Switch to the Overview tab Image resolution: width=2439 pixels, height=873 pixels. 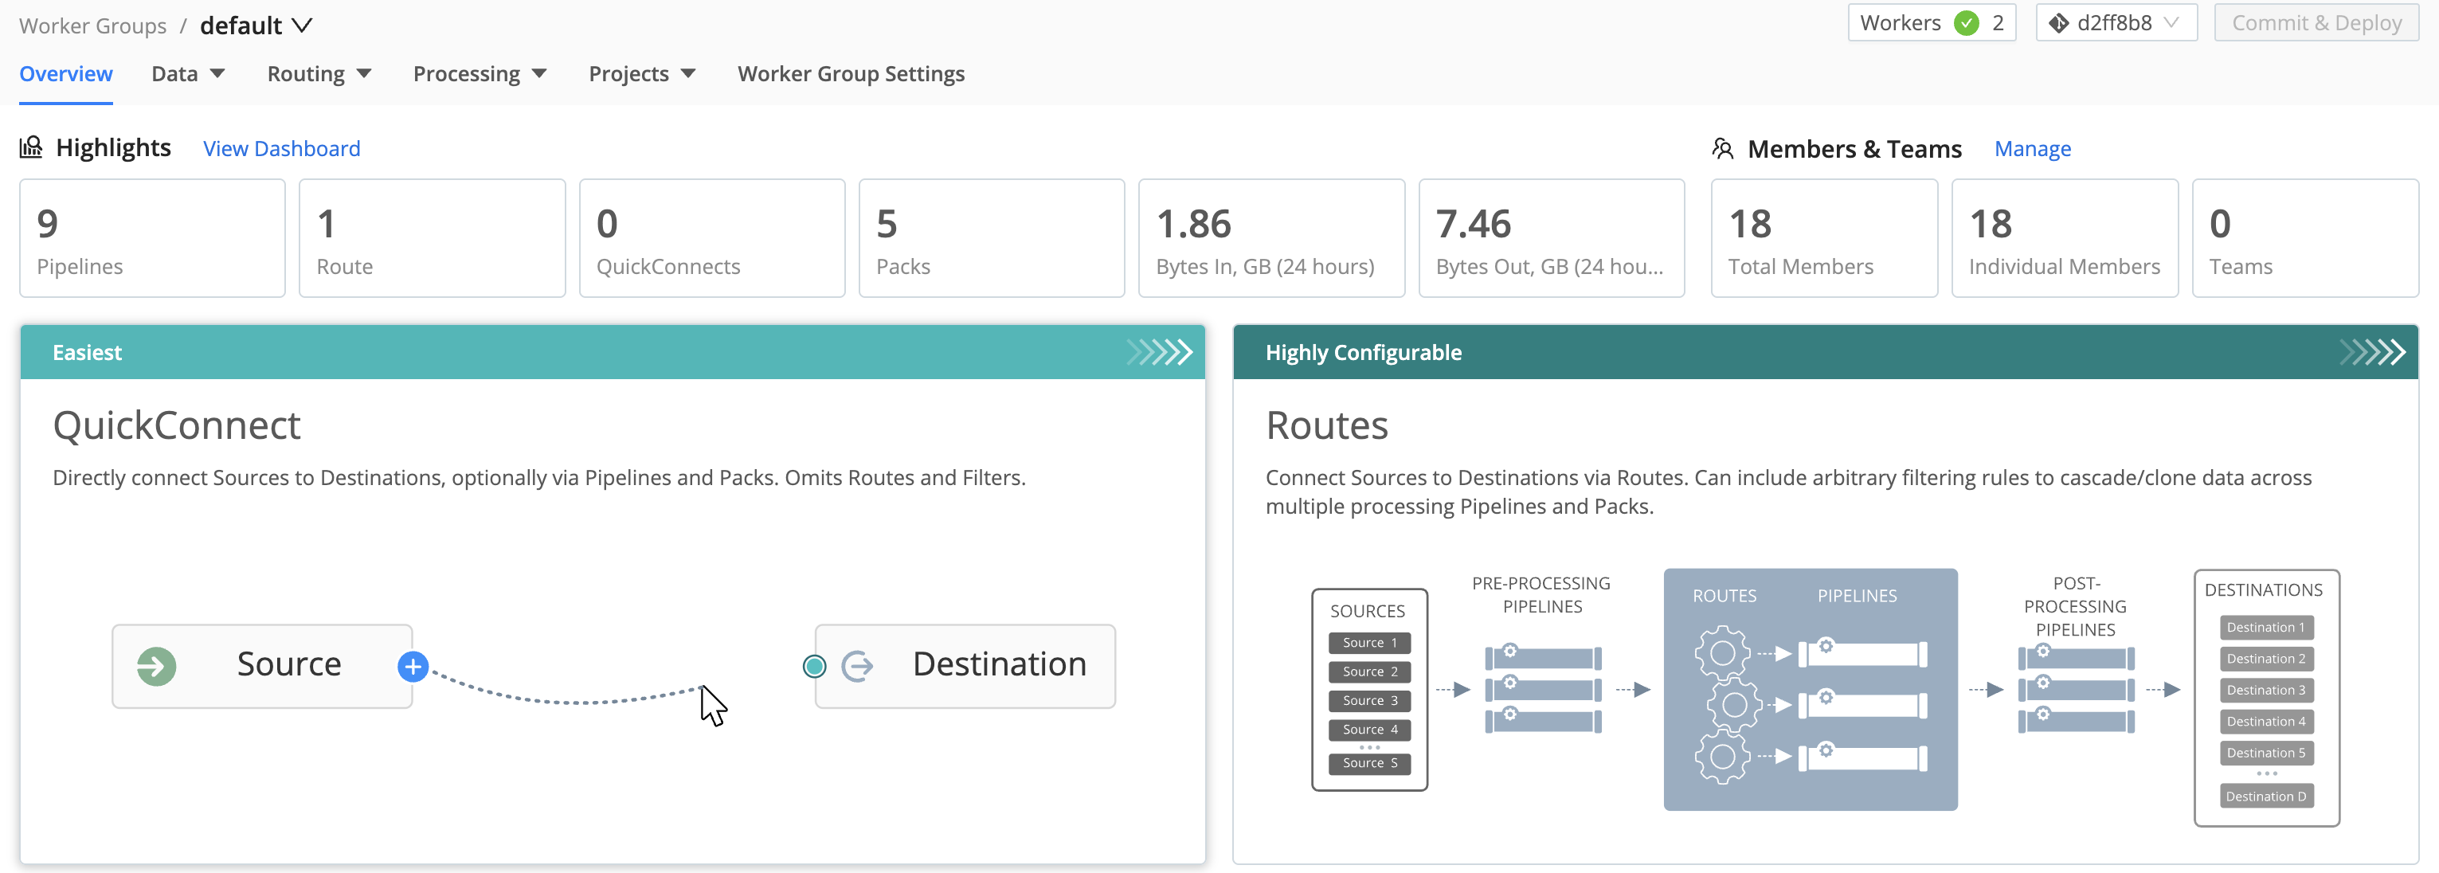(65, 73)
